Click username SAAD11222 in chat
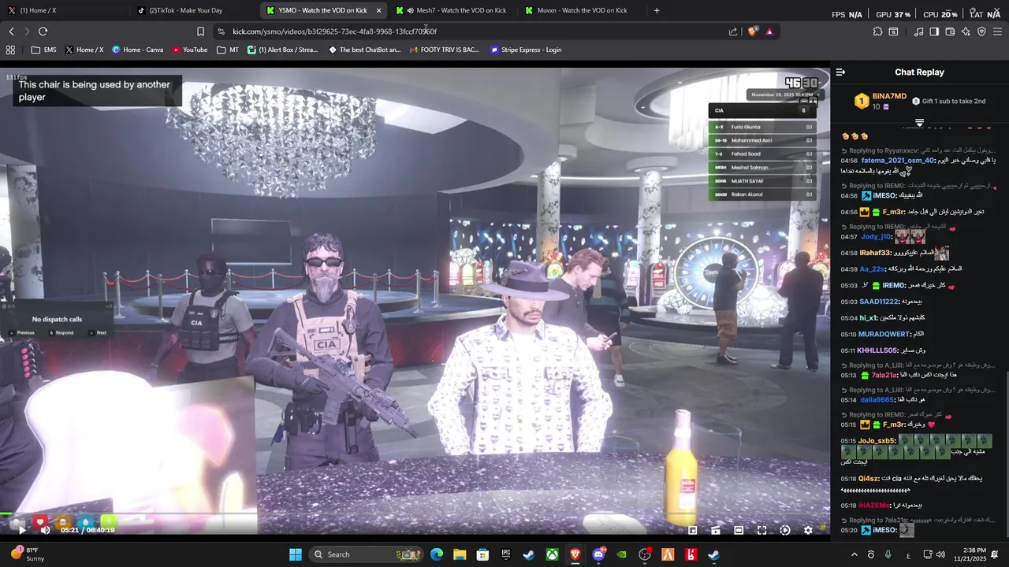Image resolution: width=1009 pixels, height=567 pixels. click(x=879, y=302)
